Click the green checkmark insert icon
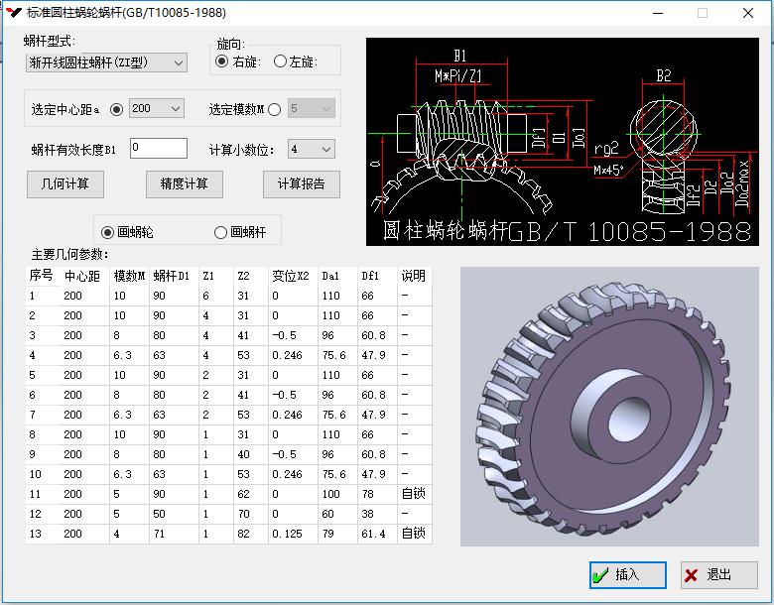This screenshot has width=774, height=605. click(x=599, y=575)
